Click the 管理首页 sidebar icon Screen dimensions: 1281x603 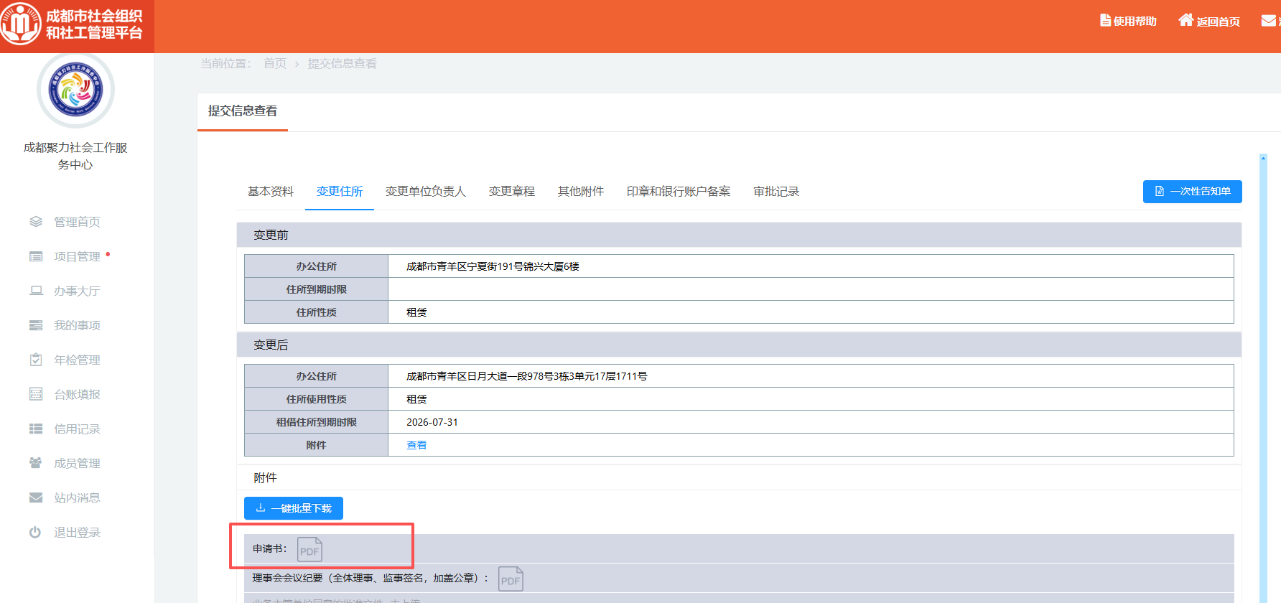tap(36, 222)
